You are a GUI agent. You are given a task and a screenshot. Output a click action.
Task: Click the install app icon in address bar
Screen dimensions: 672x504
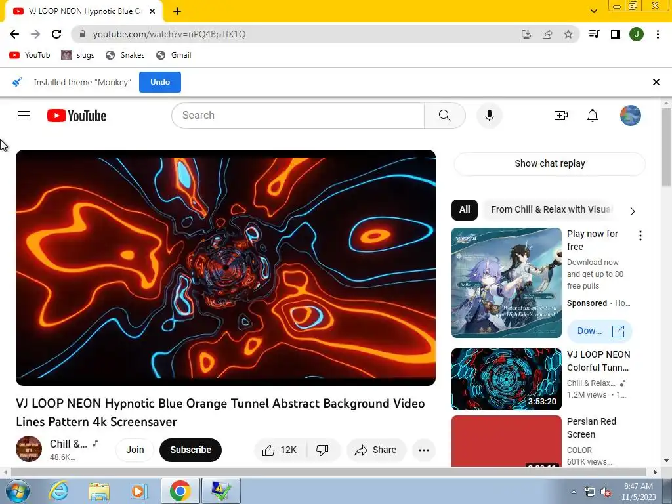[x=526, y=34]
